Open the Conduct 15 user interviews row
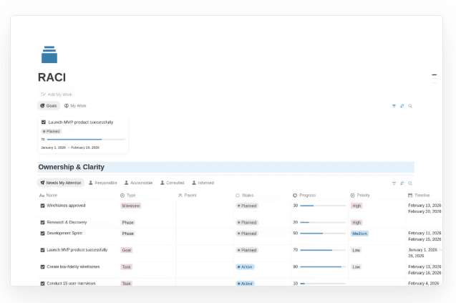456x303 pixels. 72,284
